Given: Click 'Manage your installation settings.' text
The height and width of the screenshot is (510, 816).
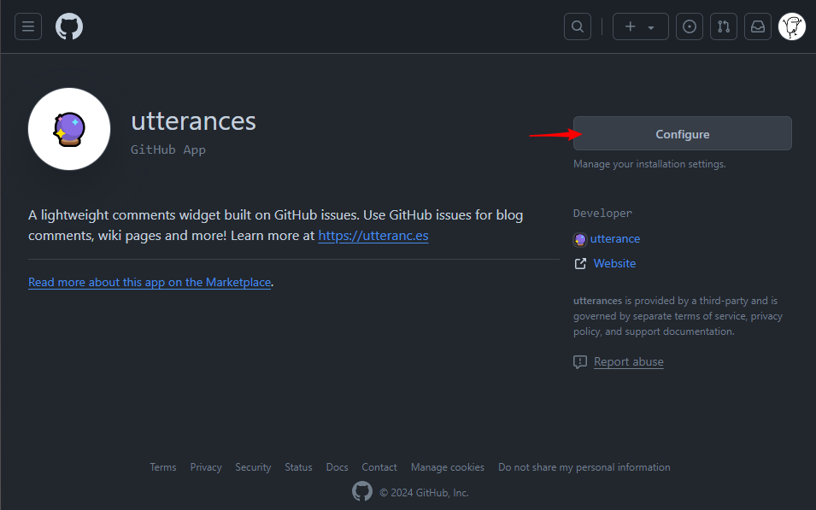Looking at the screenshot, I should click(x=649, y=164).
